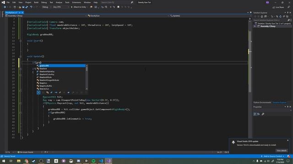The height and width of the screenshot is (164, 293).
Task: Open the Extensions menu
Action: [x=76, y=2]
